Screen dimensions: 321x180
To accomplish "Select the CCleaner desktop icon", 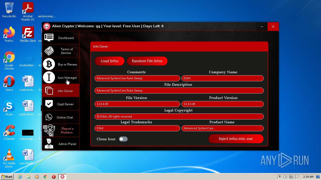I will click(9, 132).
